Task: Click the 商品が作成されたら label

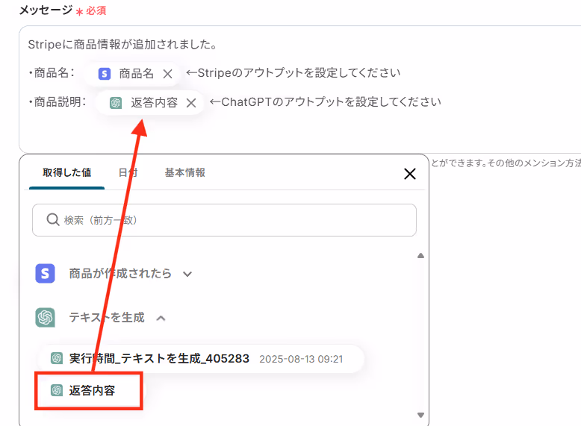Action: (x=120, y=274)
